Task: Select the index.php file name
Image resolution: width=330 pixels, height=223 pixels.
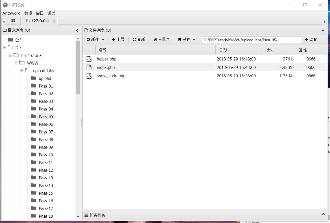Action: (106, 67)
